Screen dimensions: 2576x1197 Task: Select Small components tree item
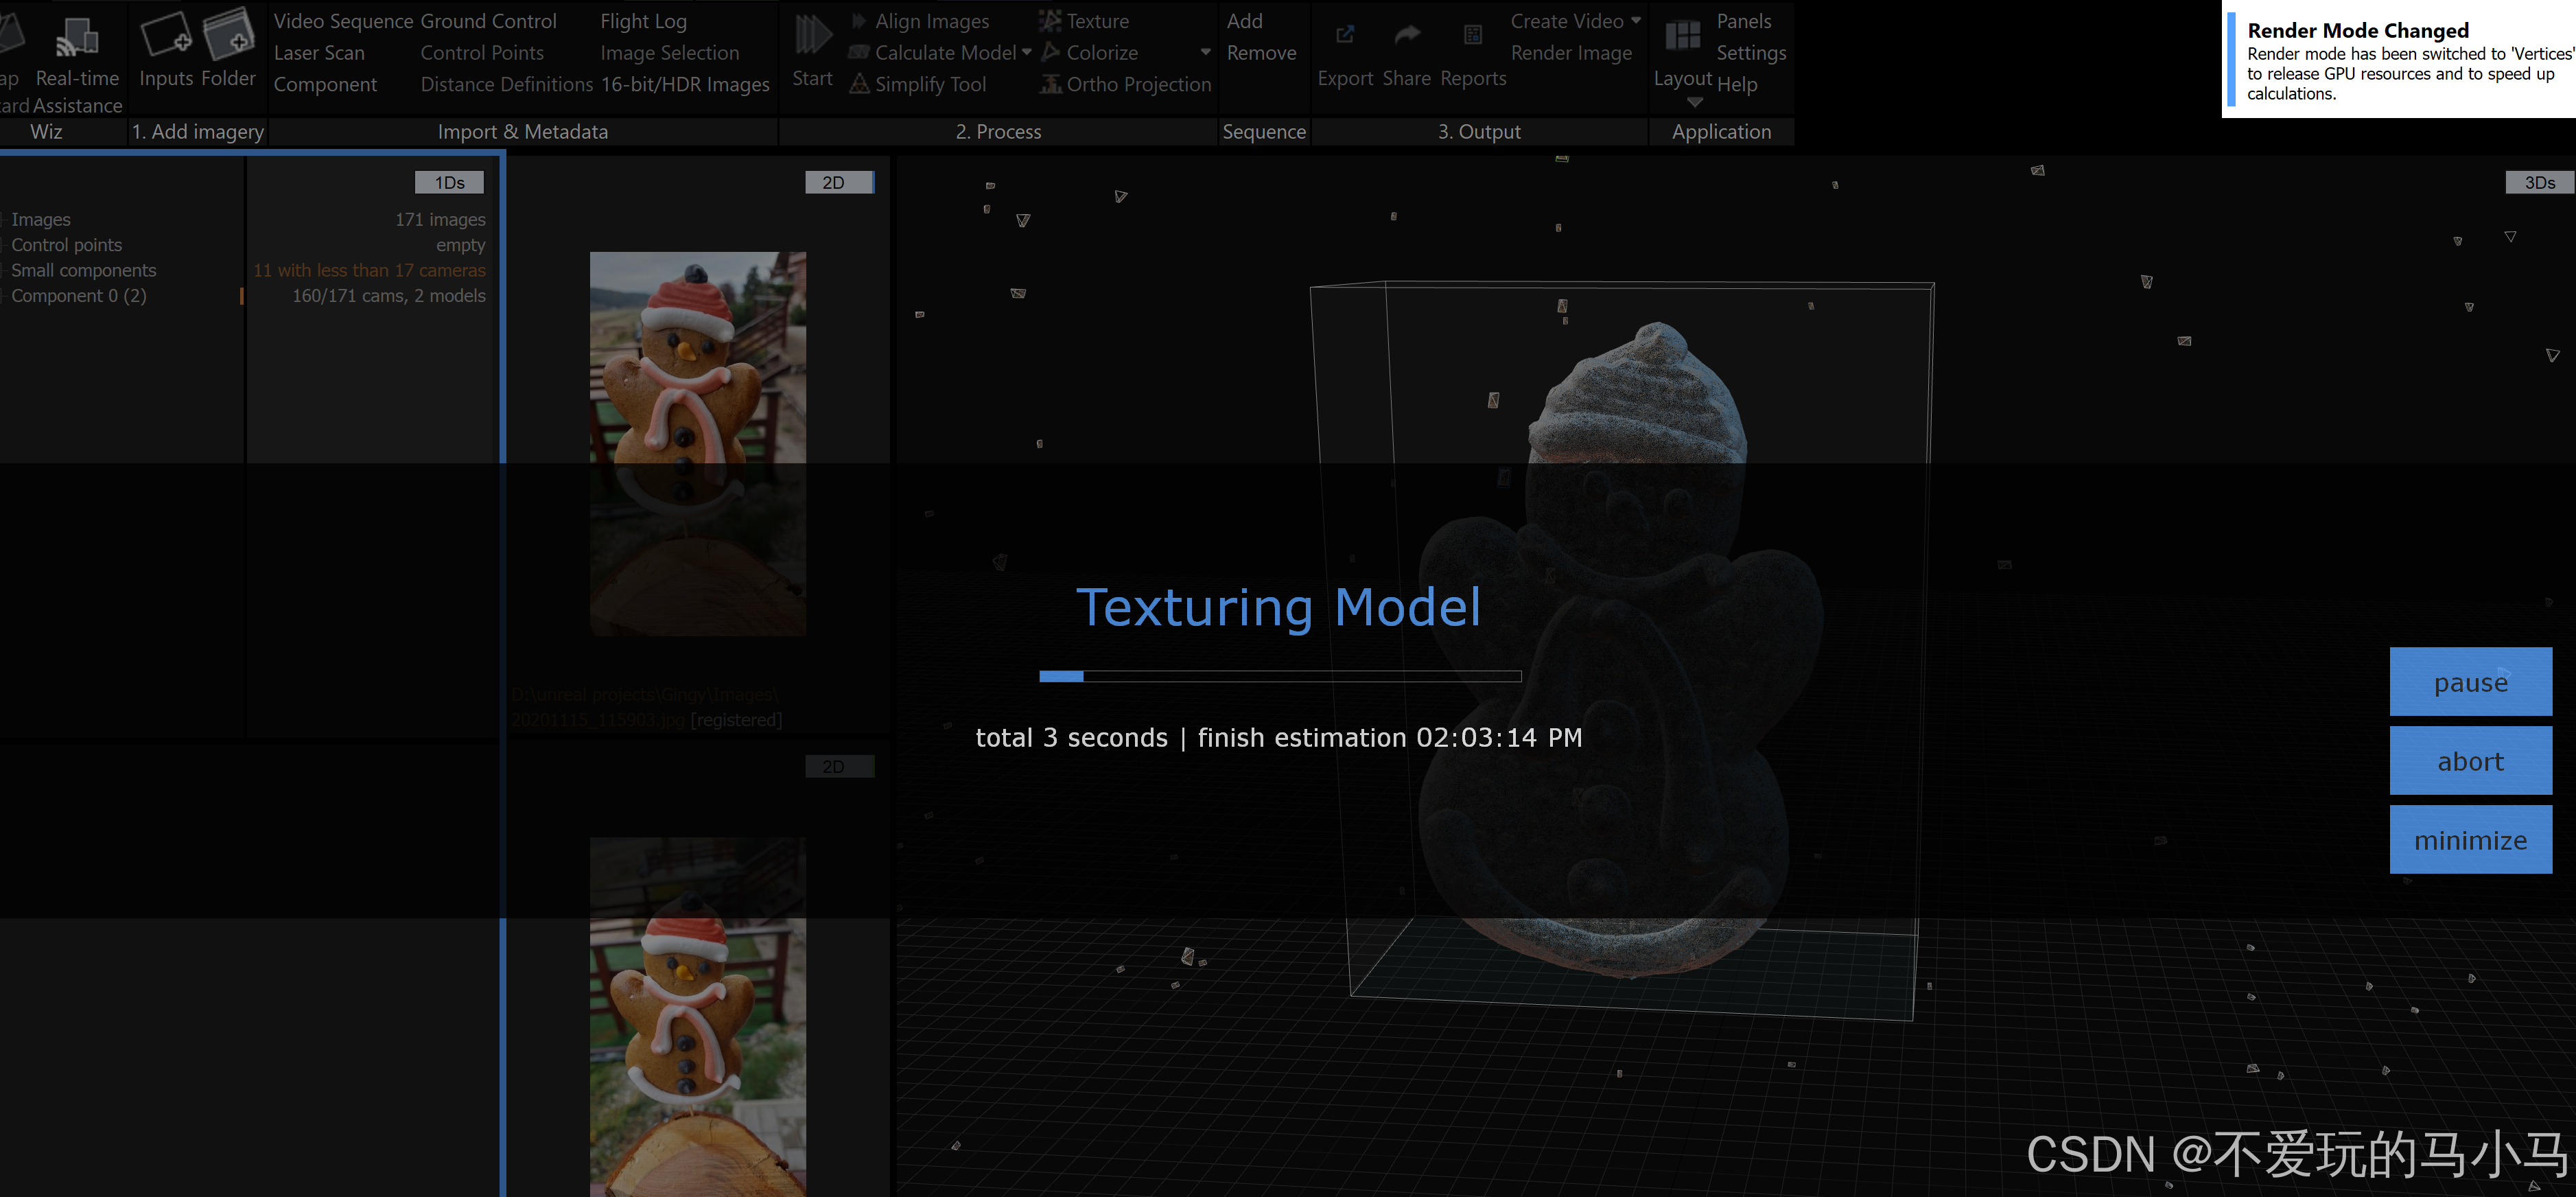pos(84,270)
